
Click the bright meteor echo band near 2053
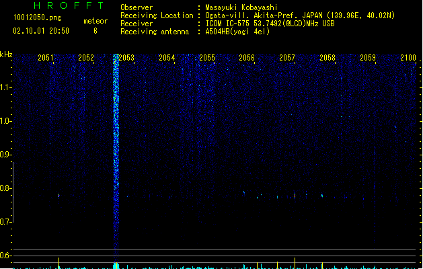click(116, 157)
